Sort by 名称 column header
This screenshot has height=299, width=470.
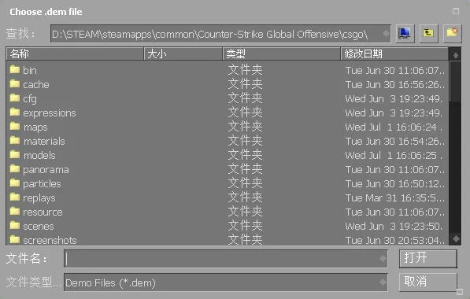point(75,54)
